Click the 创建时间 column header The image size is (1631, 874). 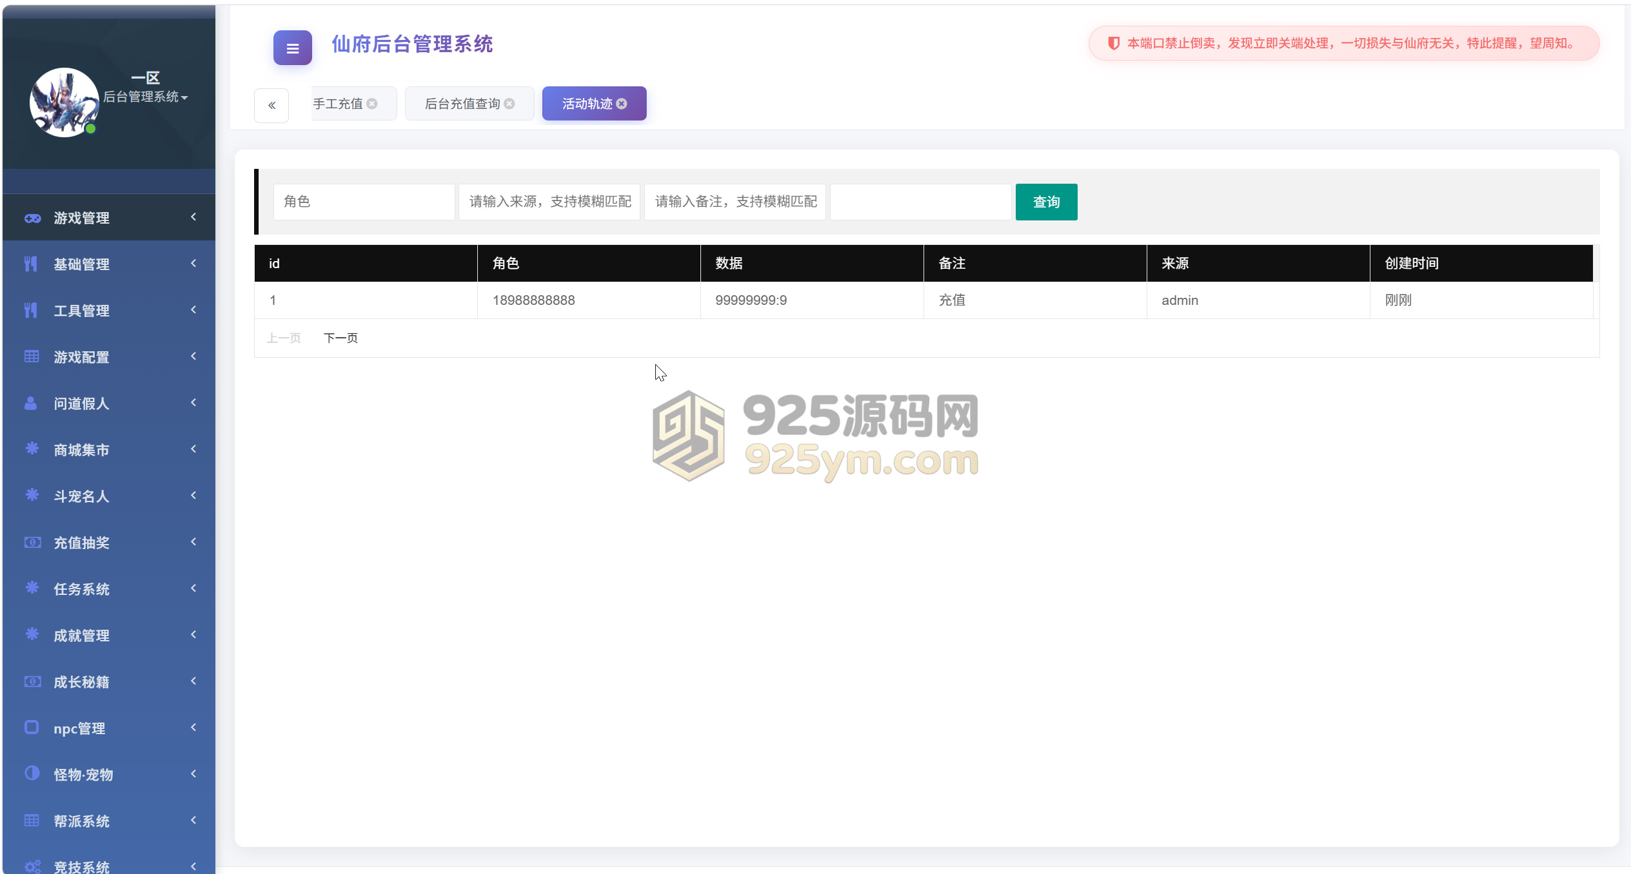coord(1481,263)
